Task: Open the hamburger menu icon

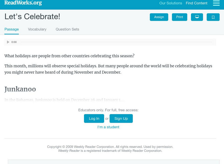Action: pyautogui.click(x=216, y=3)
